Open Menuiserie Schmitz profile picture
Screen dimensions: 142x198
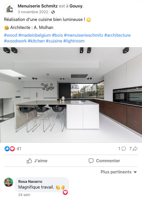(9, 9)
